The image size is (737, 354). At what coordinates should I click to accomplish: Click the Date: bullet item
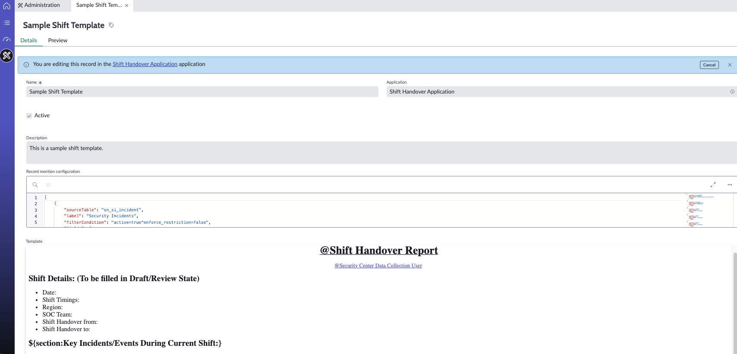coord(49,293)
